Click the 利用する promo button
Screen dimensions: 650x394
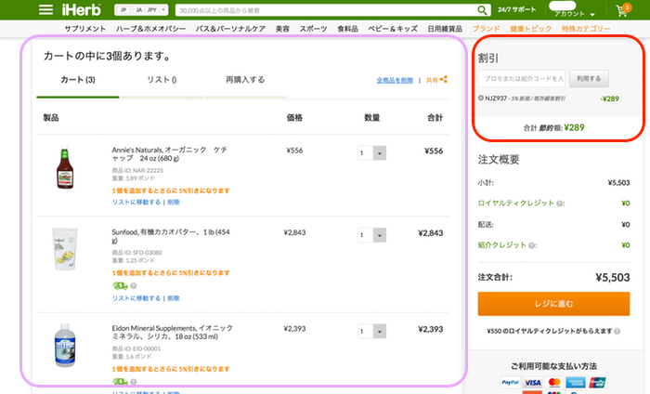pyautogui.click(x=589, y=78)
